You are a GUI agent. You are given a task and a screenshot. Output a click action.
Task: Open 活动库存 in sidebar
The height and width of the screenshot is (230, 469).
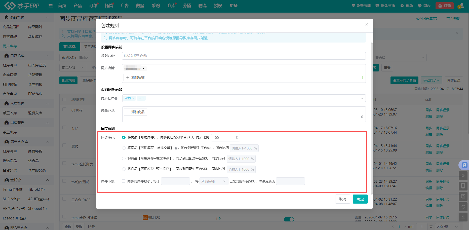point(35,36)
